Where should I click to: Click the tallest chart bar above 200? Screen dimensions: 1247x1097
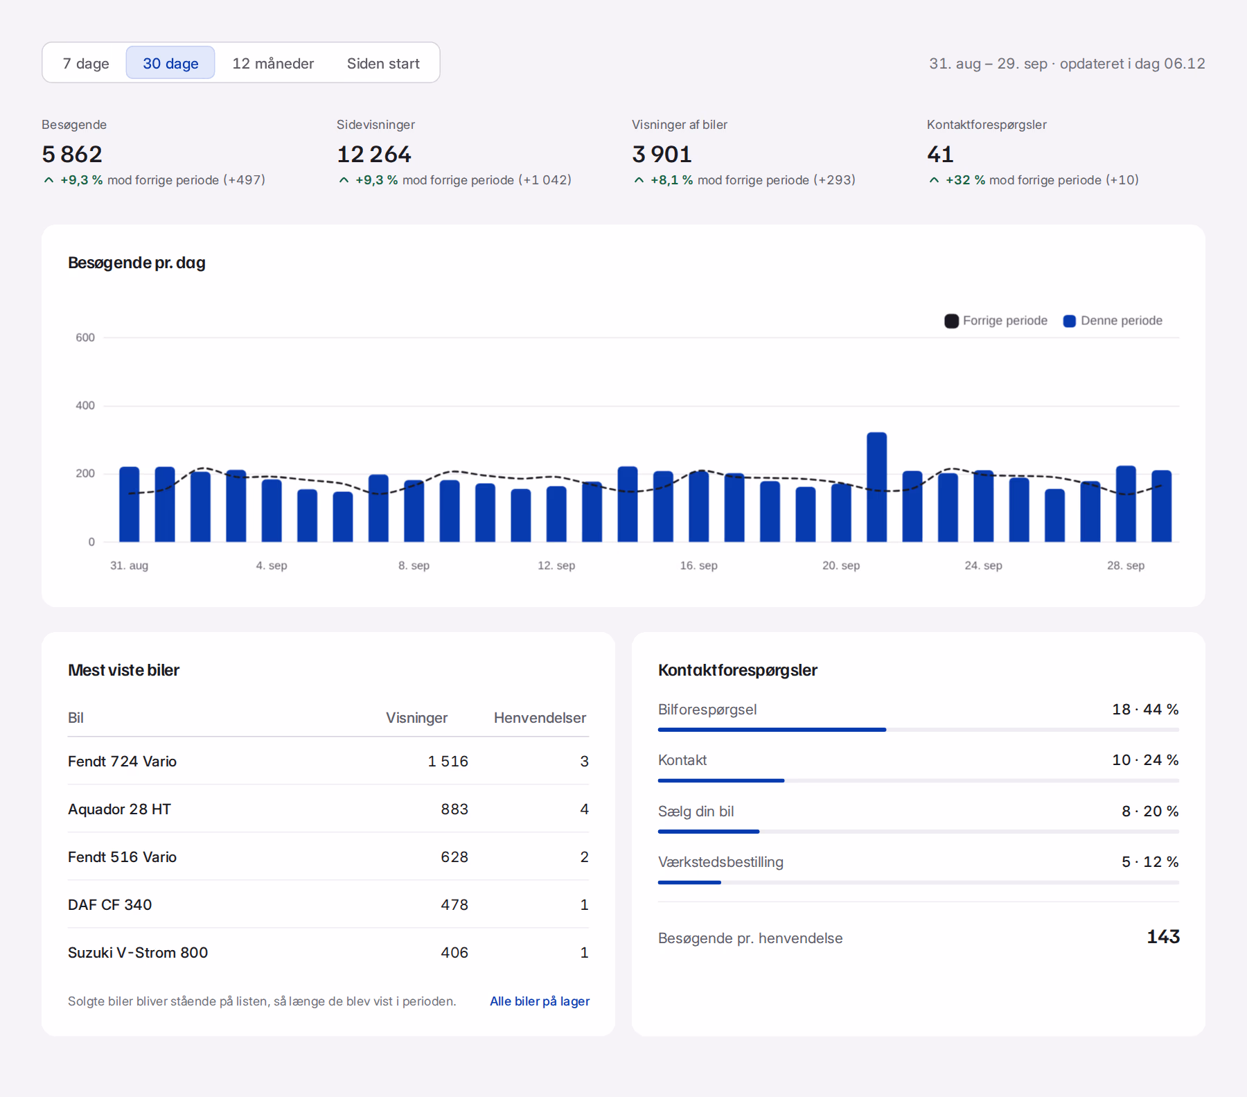click(877, 487)
